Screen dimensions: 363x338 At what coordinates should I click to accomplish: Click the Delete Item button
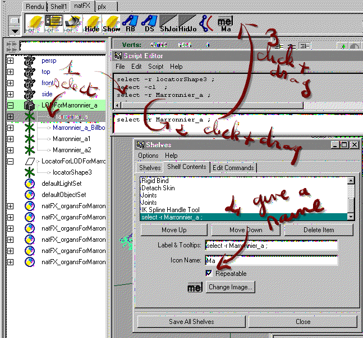tap(320, 230)
